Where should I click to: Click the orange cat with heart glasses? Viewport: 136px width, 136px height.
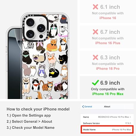coord(52,45)
